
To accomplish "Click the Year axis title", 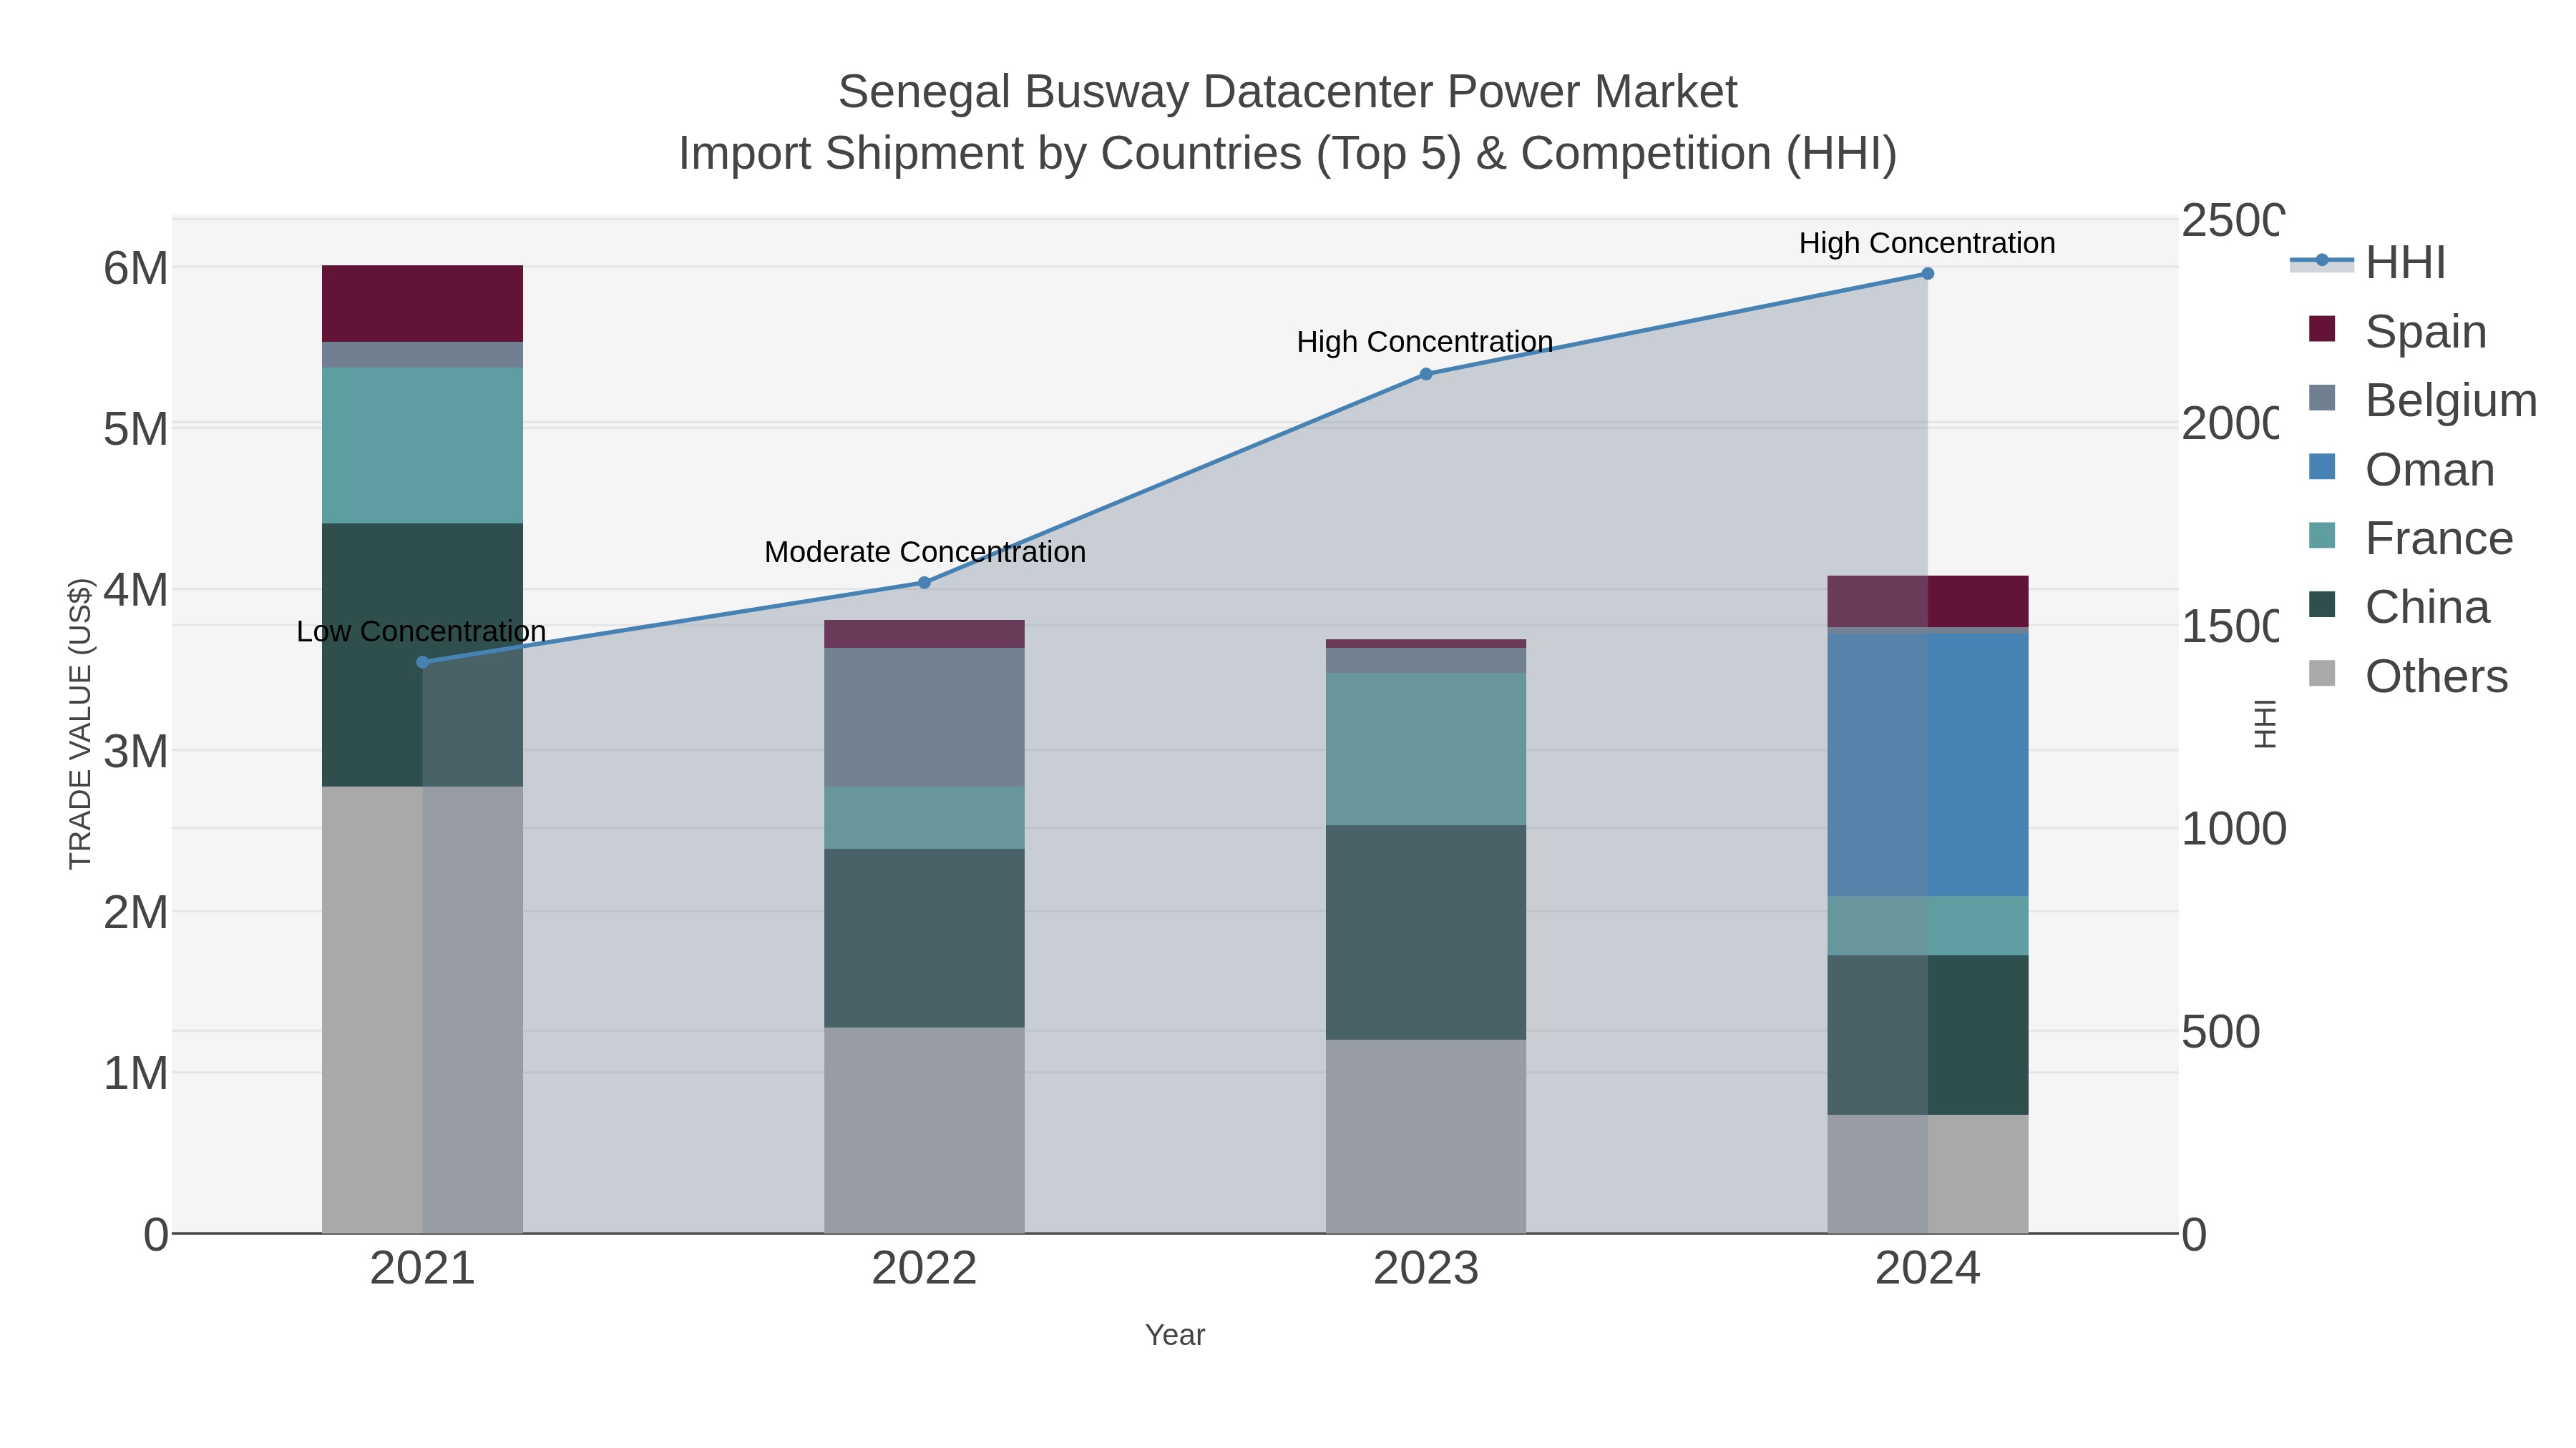I will tap(1175, 1335).
